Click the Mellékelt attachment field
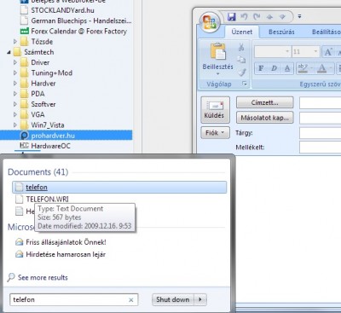The image size is (341, 313). 321,148
